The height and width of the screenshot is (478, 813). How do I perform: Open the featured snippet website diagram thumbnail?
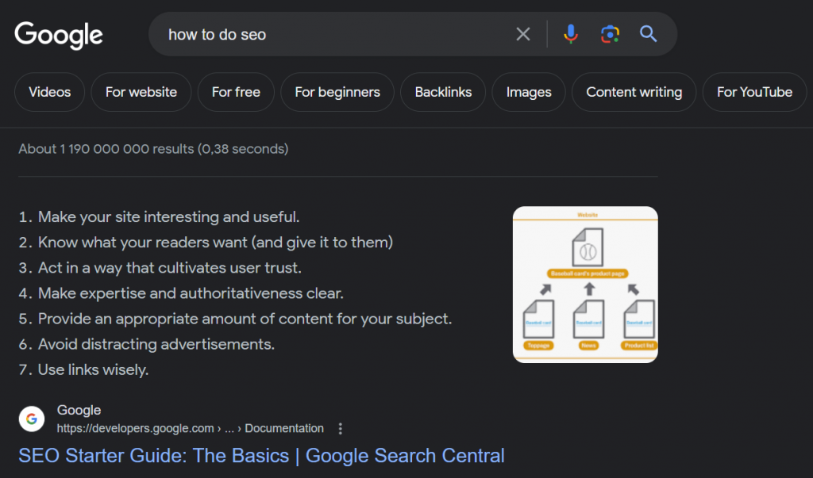click(x=585, y=285)
